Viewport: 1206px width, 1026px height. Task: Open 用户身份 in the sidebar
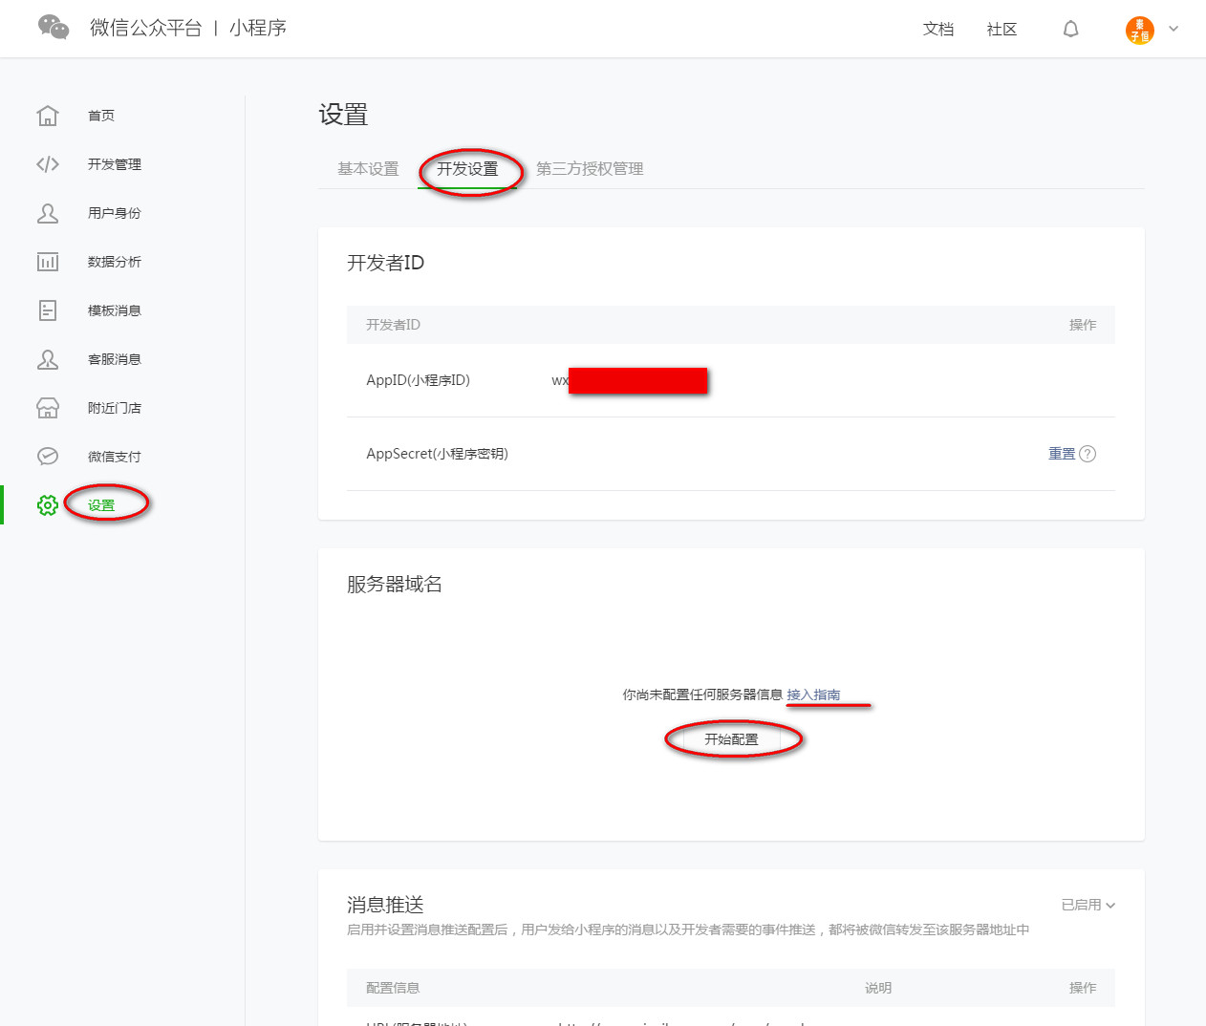point(115,213)
